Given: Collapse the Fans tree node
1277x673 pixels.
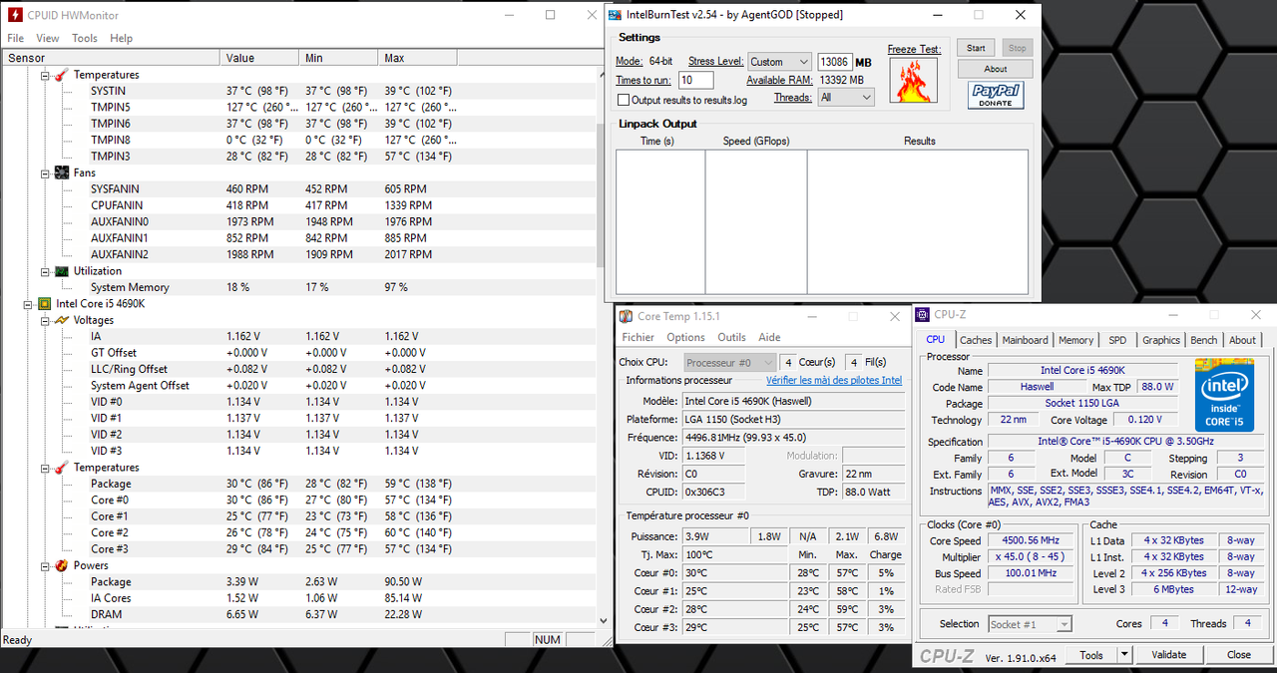Looking at the screenshot, I should click(x=45, y=172).
